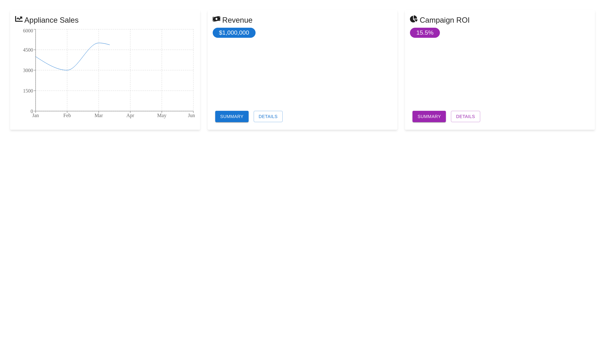Click the Campaign ROI pie chart icon

coord(414,19)
